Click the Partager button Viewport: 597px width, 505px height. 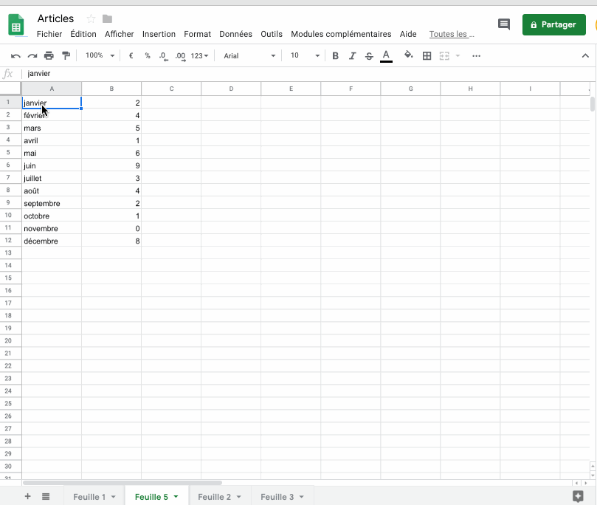pos(554,25)
